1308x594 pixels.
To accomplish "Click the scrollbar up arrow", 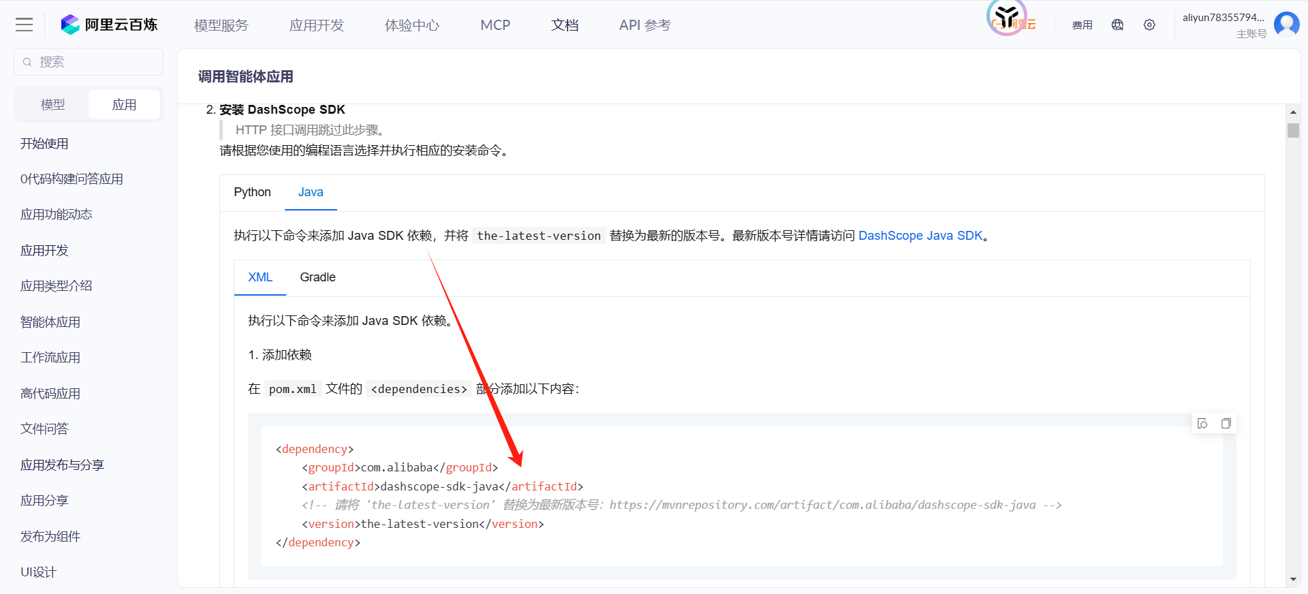I will coord(1293,112).
